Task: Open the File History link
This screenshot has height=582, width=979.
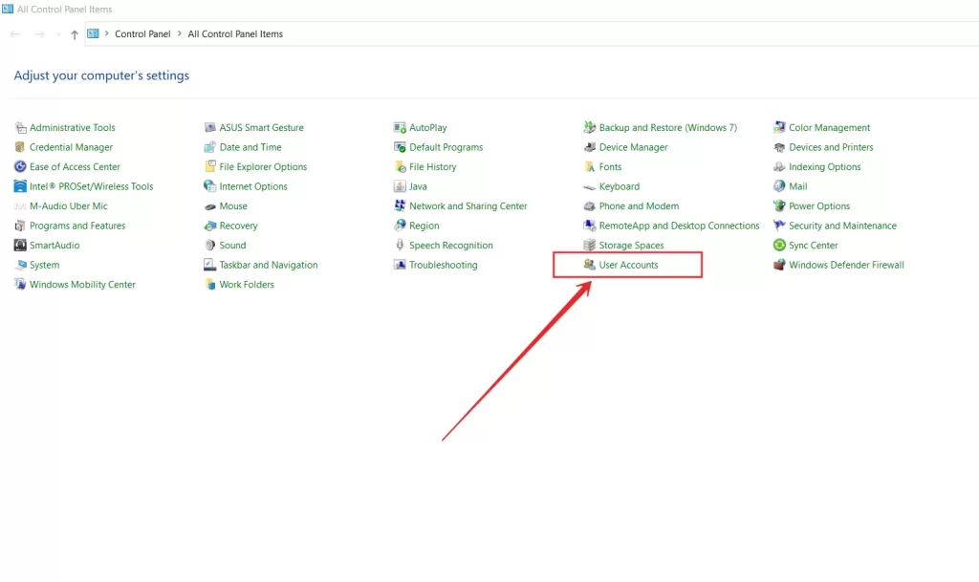Action: click(x=433, y=166)
